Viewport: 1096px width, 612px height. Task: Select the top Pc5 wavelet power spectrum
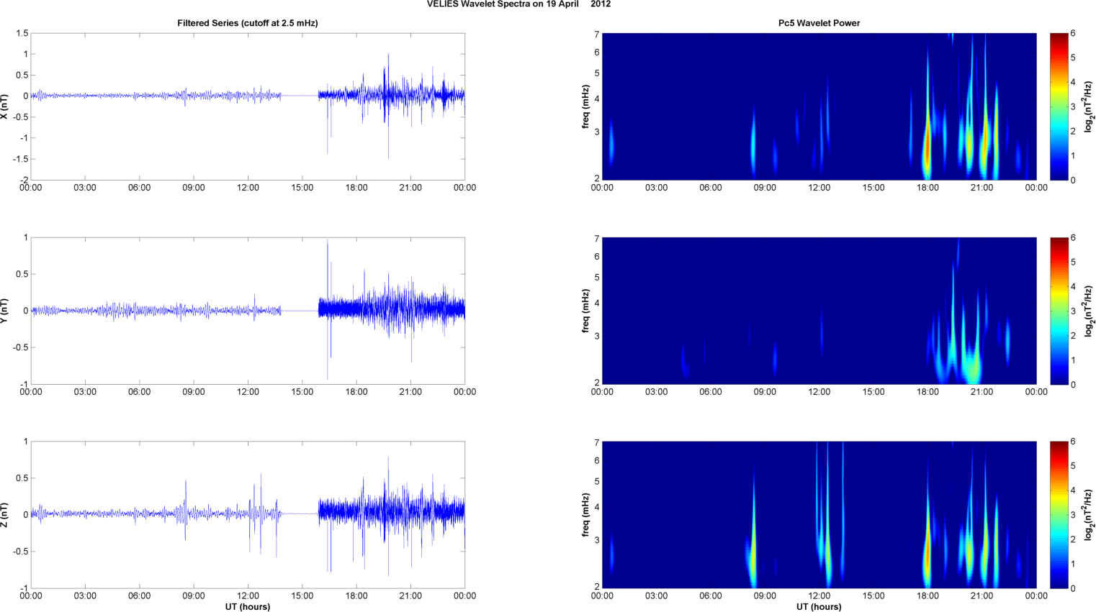click(819, 106)
